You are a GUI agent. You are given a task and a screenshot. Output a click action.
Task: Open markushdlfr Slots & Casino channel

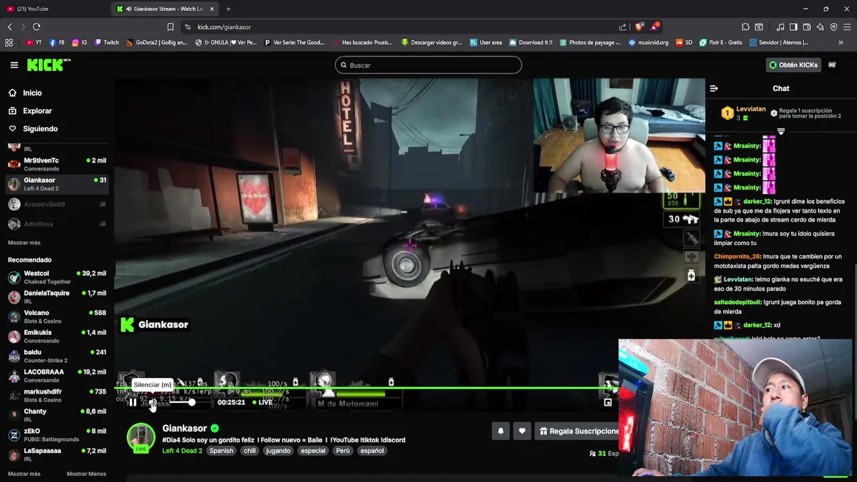click(x=57, y=395)
